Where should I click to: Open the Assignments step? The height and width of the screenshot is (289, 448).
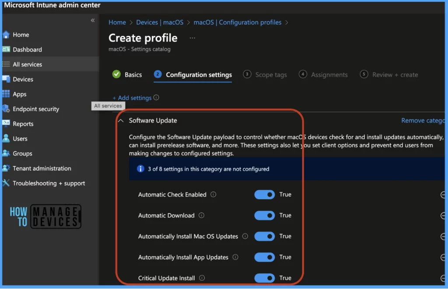coord(323,75)
